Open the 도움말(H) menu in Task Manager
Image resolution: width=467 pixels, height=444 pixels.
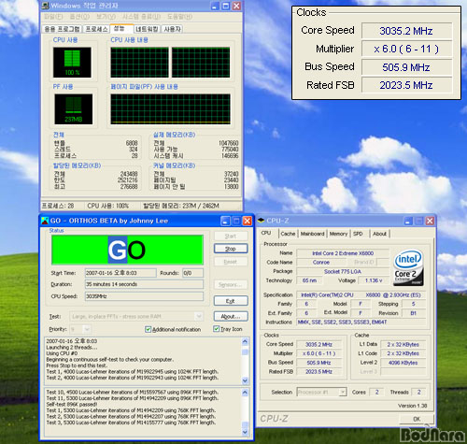pos(180,17)
